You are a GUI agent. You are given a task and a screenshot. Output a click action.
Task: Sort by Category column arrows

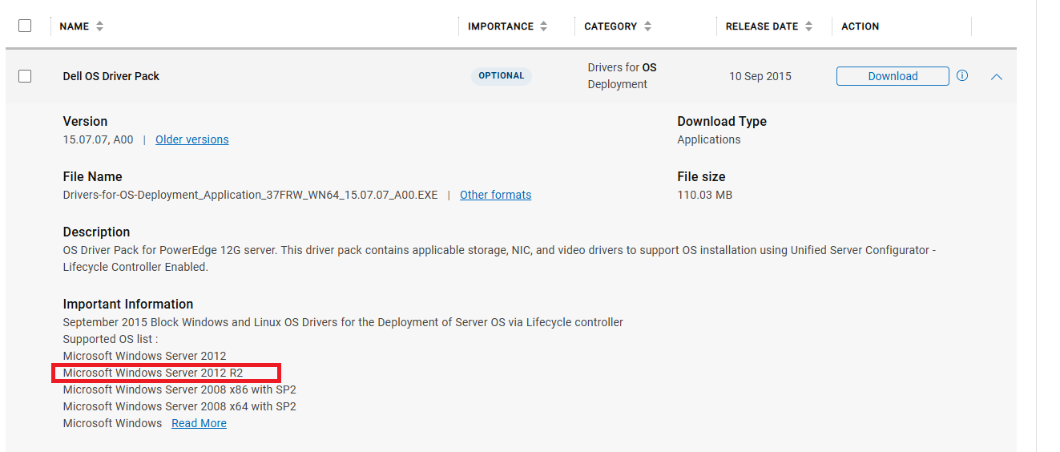647,26
